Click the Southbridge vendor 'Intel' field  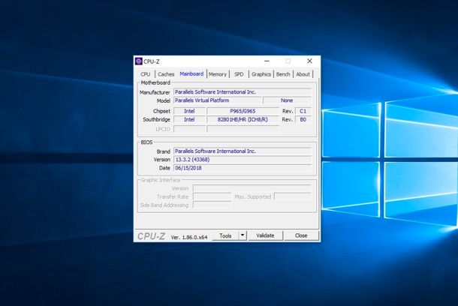(x=189, y=119)
